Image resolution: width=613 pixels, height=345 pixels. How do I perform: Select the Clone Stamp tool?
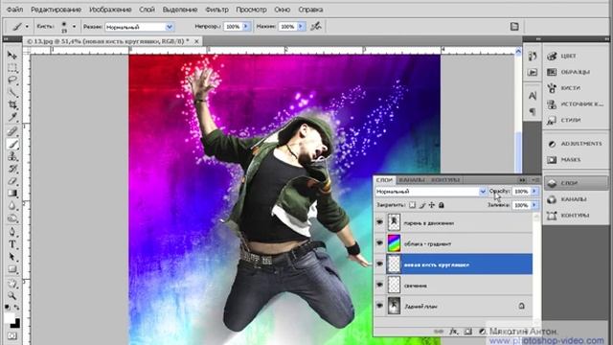point(12,156)
